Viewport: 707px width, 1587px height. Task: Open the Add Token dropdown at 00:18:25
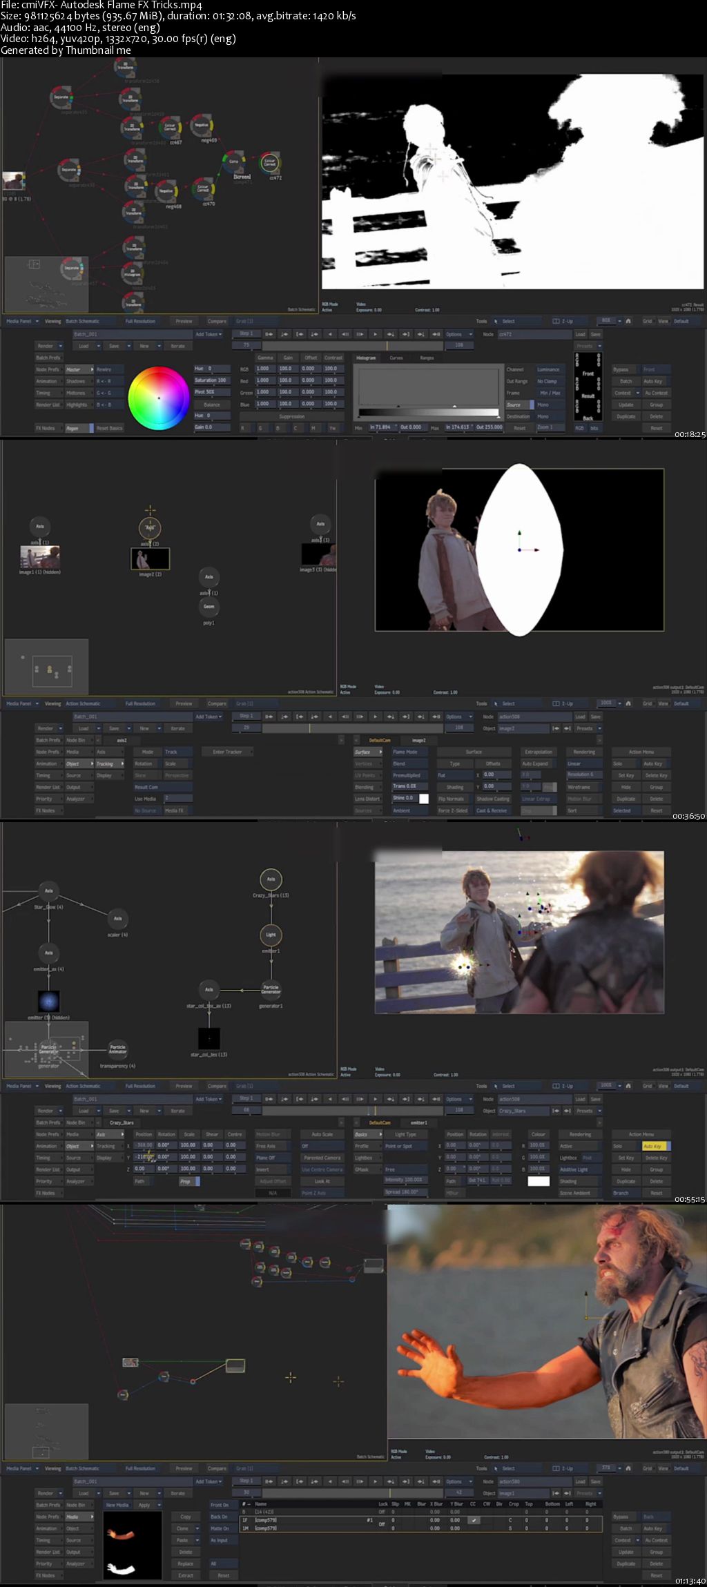[209, 334]
